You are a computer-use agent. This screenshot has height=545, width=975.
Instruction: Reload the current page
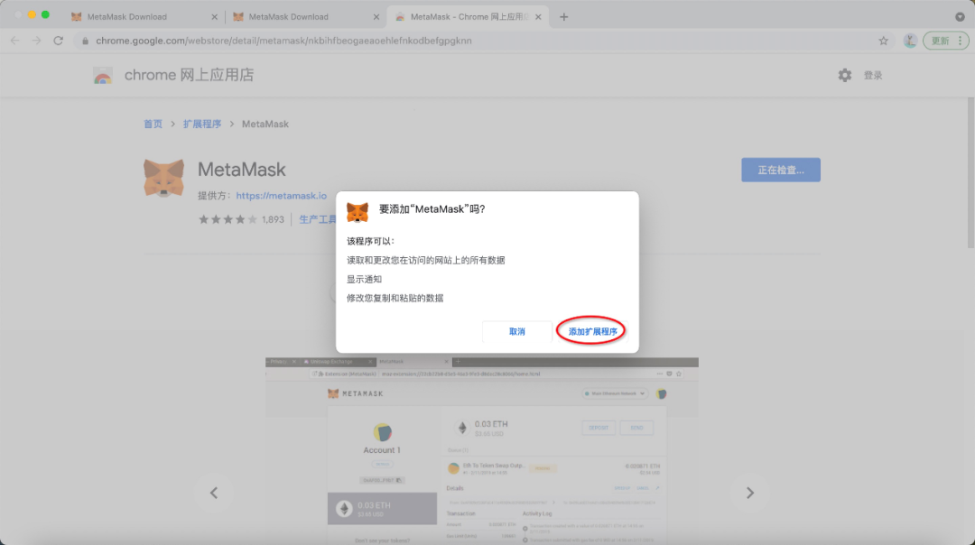[x=59, y=41]
